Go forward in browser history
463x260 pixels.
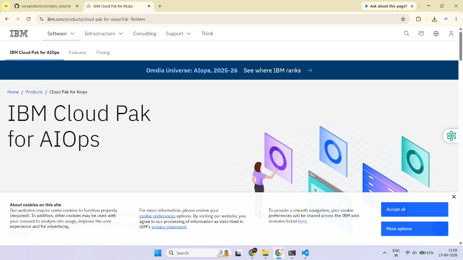[x=18, y=19]
